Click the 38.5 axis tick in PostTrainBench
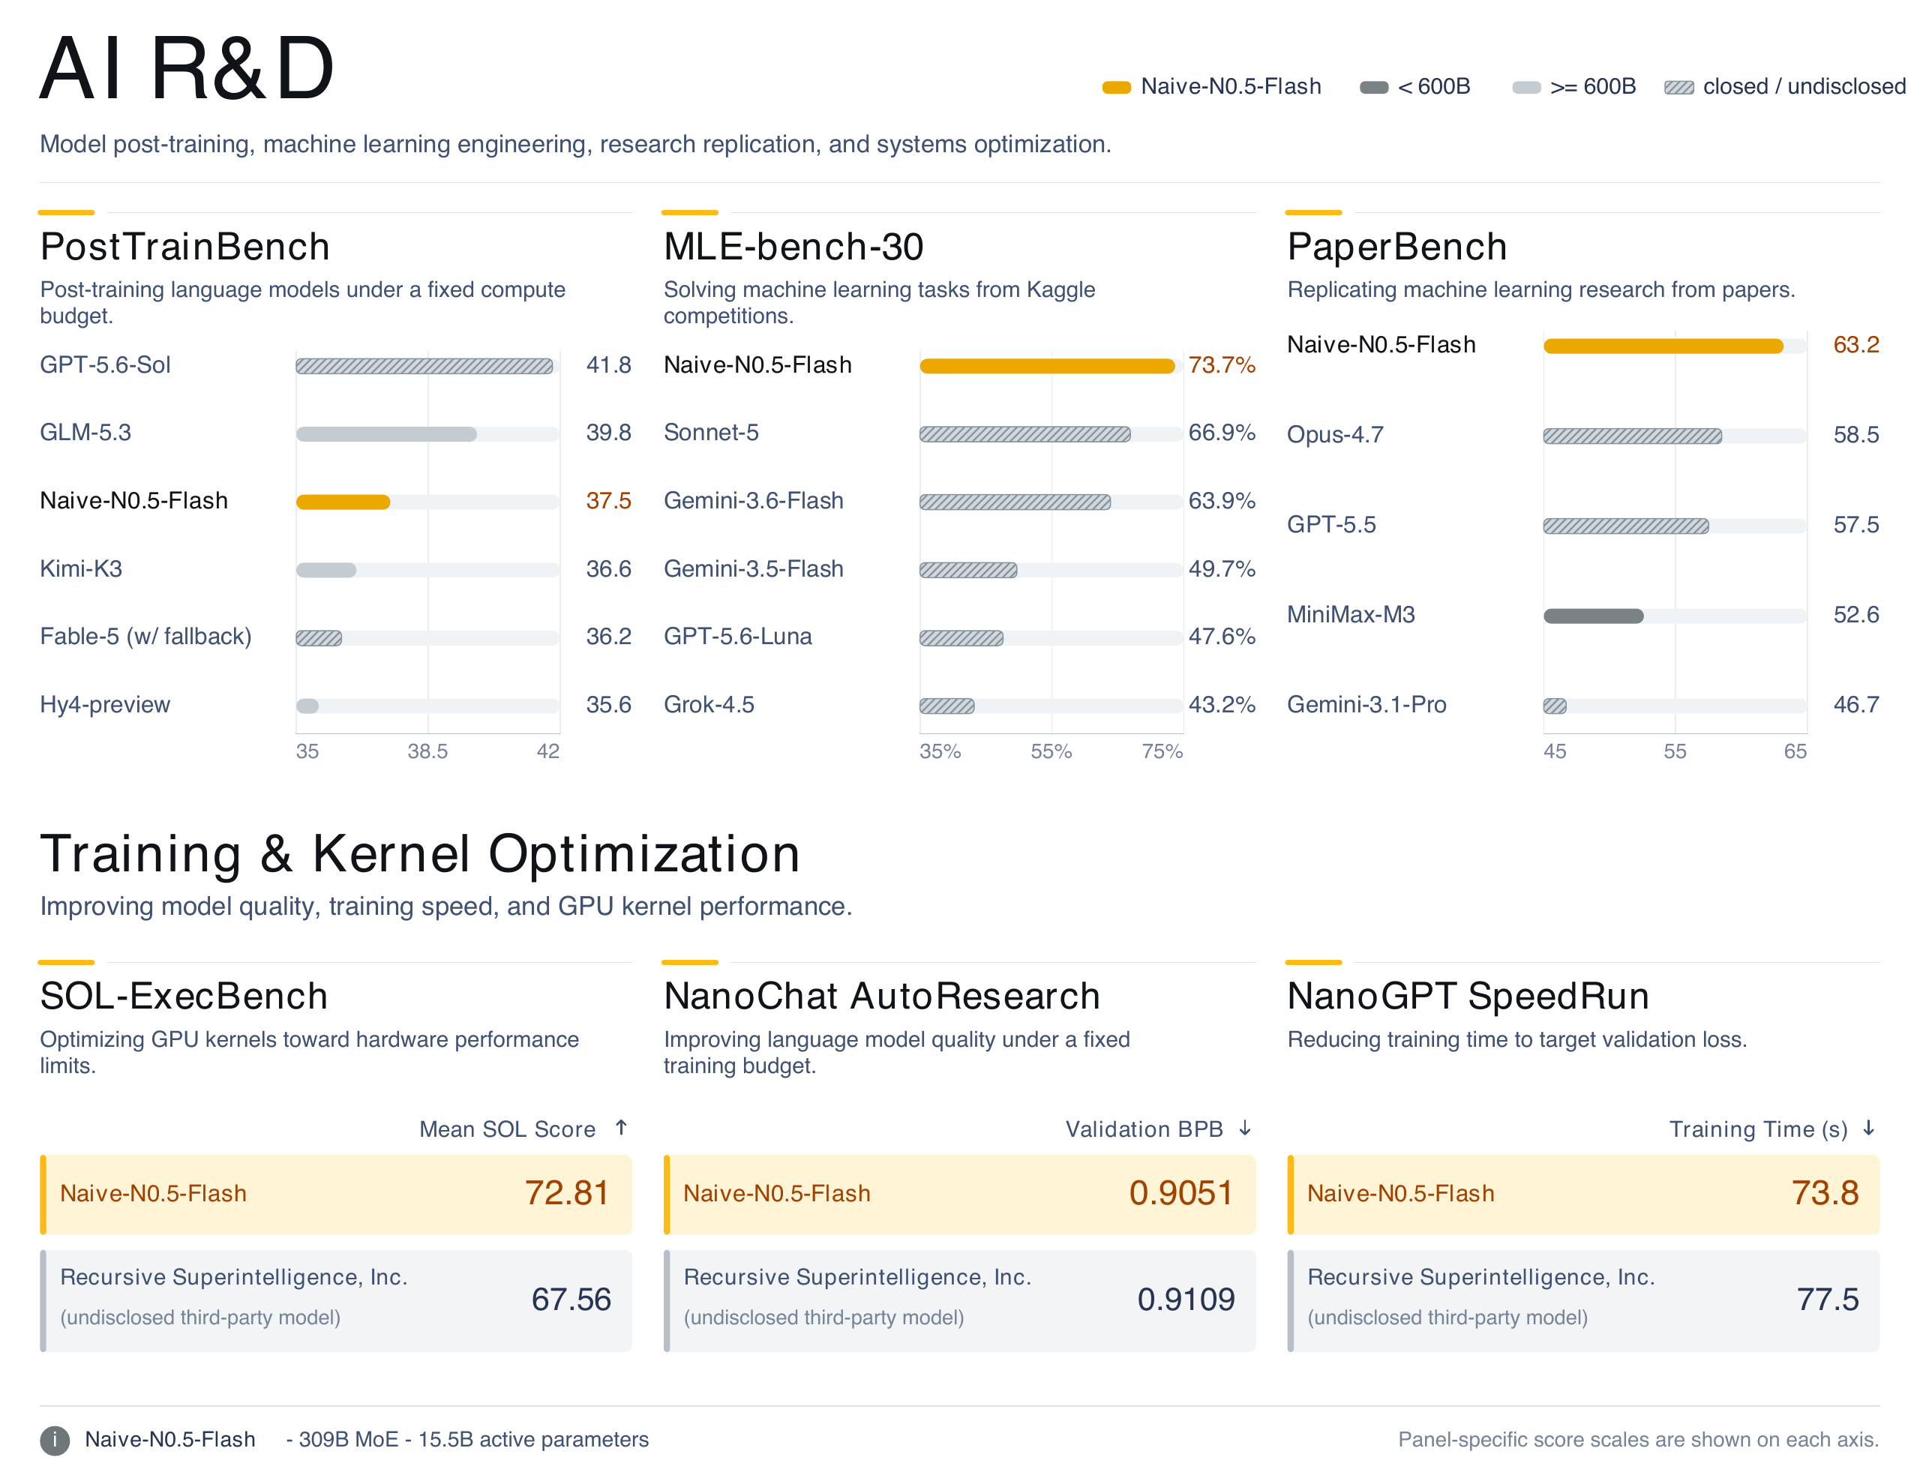This screenshot has height=1475, width=1920. [x=427, y=751]
